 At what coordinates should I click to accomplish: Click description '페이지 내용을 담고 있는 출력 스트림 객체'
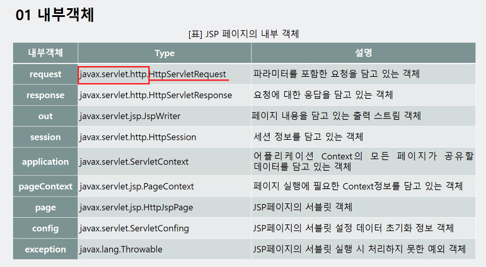coord(337,115)
